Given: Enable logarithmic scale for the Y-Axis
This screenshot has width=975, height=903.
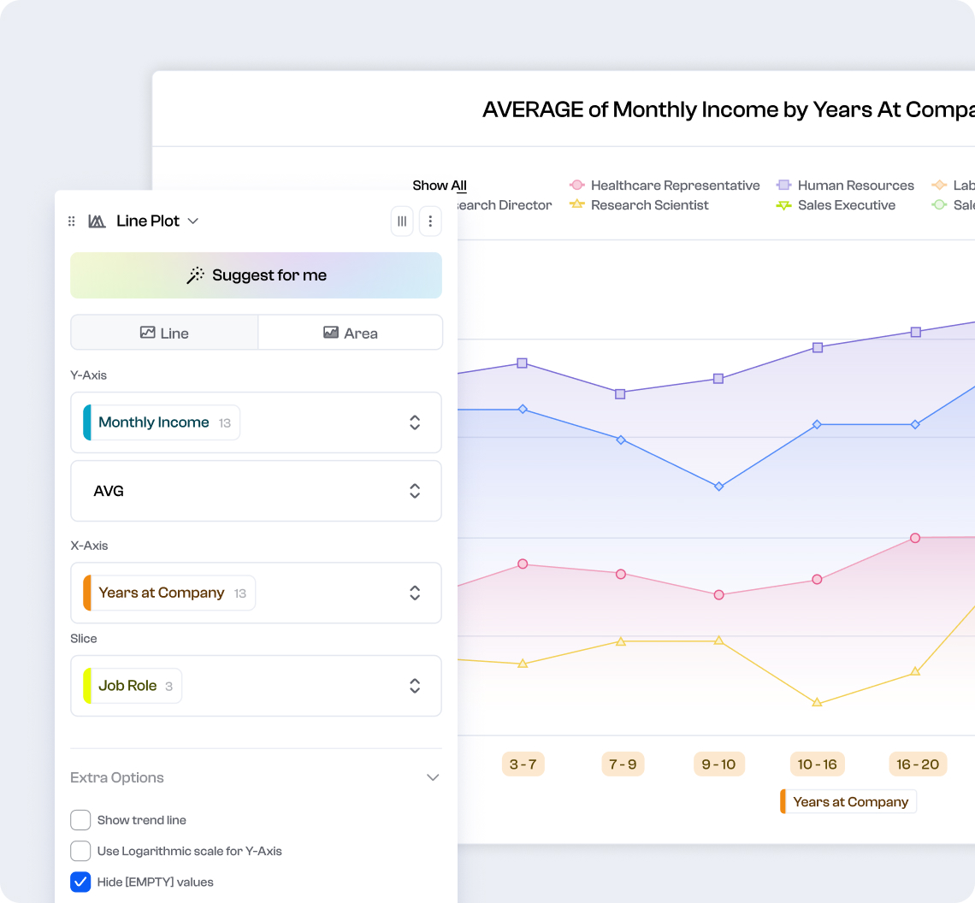Looking at the screenshot, I should point(80,851).
